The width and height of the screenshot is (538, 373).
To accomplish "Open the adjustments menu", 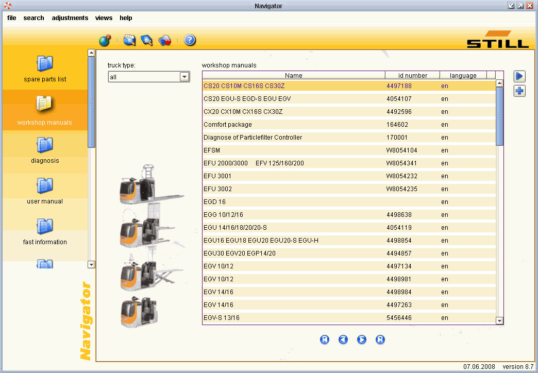I will pyautogui.click(x=70, y=18).
